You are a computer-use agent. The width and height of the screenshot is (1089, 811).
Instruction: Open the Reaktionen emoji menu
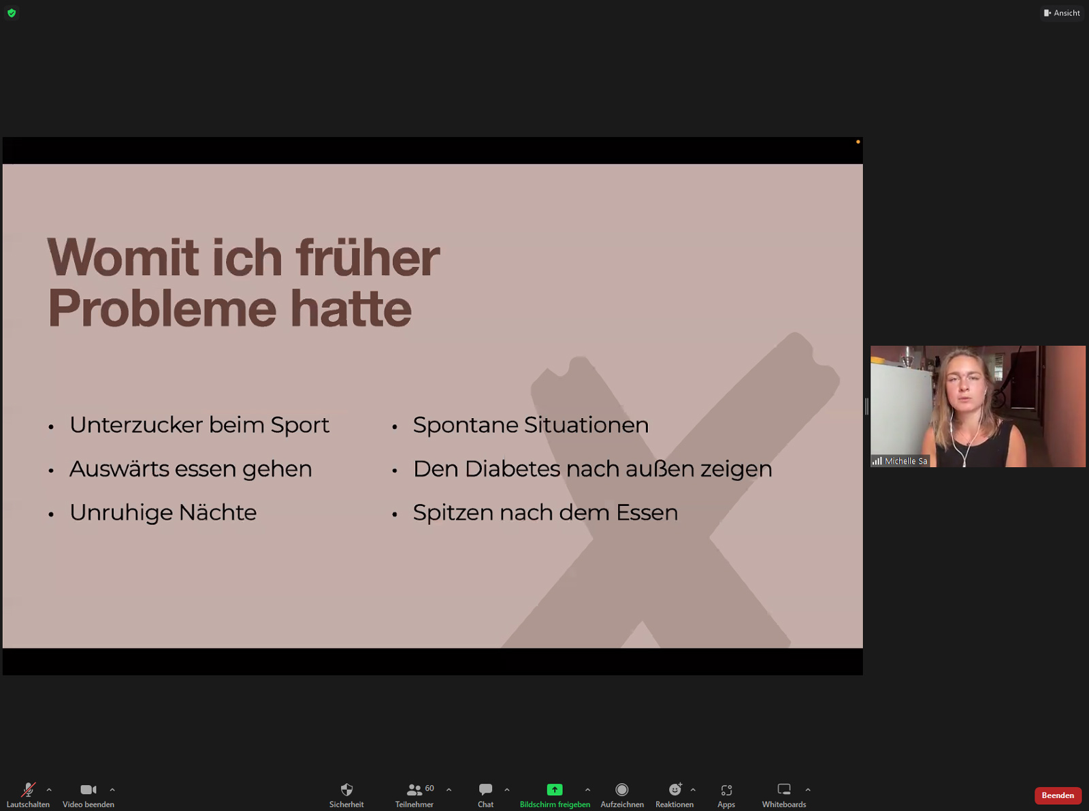tap(674, 795)
